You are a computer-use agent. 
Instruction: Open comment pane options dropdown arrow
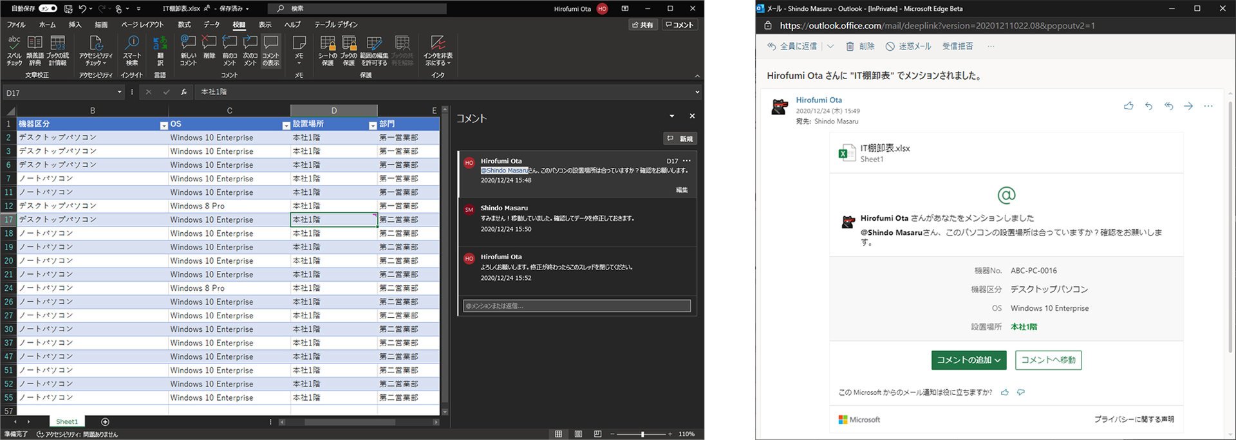[672, 116]
